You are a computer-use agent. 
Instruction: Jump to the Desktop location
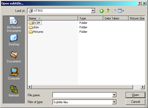[x=14, y=40]
